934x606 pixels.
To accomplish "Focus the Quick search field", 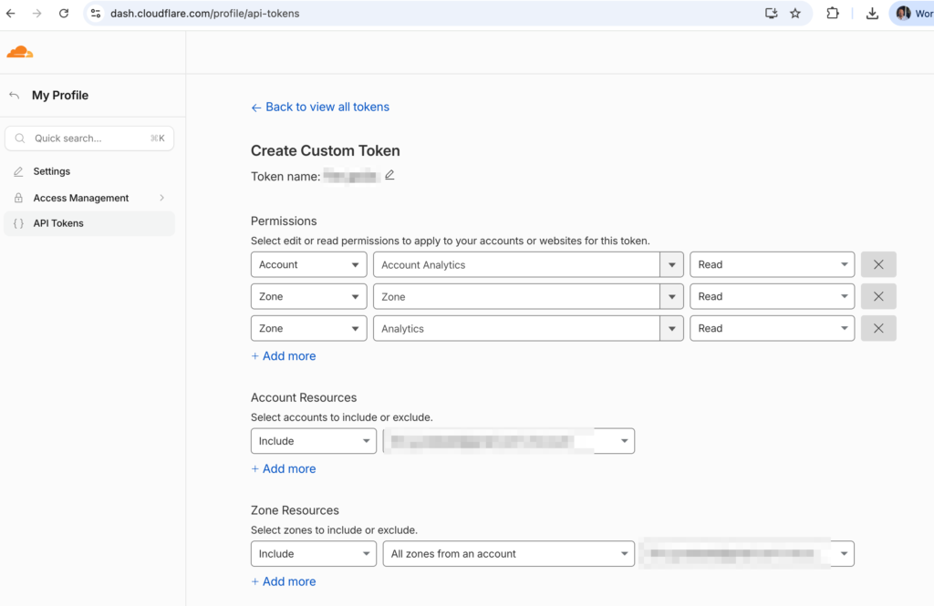I will pyautogui.click(x=89, y=139).
